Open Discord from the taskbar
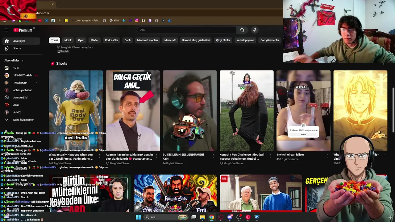Viewport: 395px width, 222px height. click(x=230, y=217)
